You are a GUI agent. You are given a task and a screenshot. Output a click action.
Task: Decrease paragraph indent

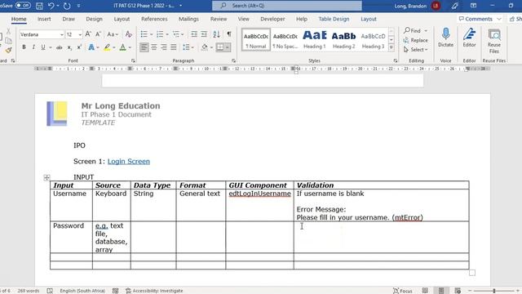click(194, 34)
